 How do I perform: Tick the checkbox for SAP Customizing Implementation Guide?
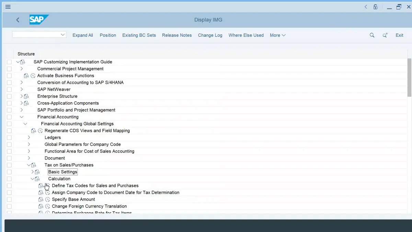click(x=9, y=62)
